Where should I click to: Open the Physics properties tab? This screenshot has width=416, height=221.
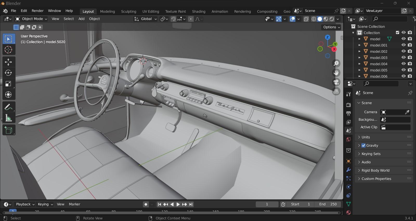tap(349, 187)
